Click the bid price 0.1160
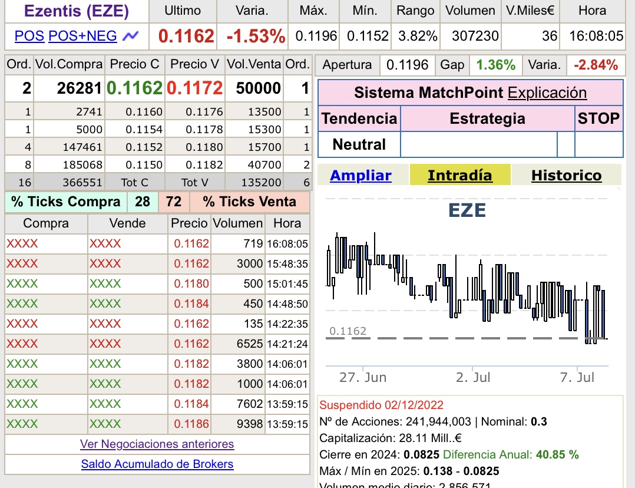Image resolution: width=635 pixels, height=488 pixels. point(144,112)
